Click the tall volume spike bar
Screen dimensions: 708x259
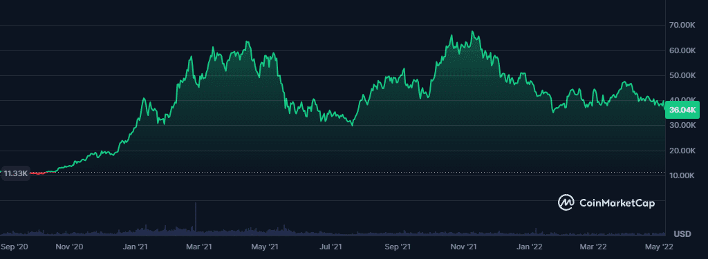(x=196, y=218)
